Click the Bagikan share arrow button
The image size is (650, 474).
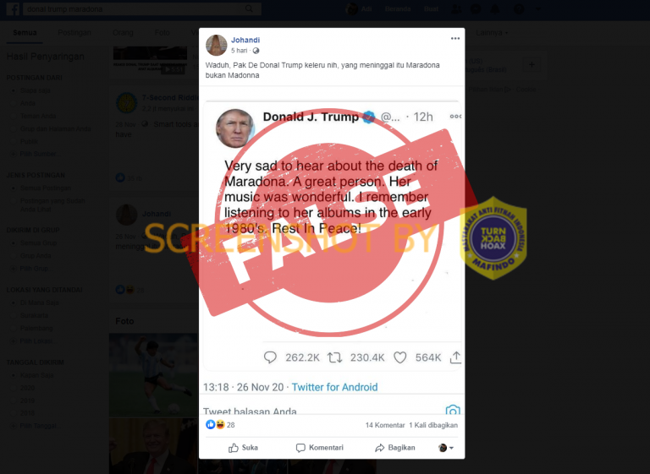point(395,448)
